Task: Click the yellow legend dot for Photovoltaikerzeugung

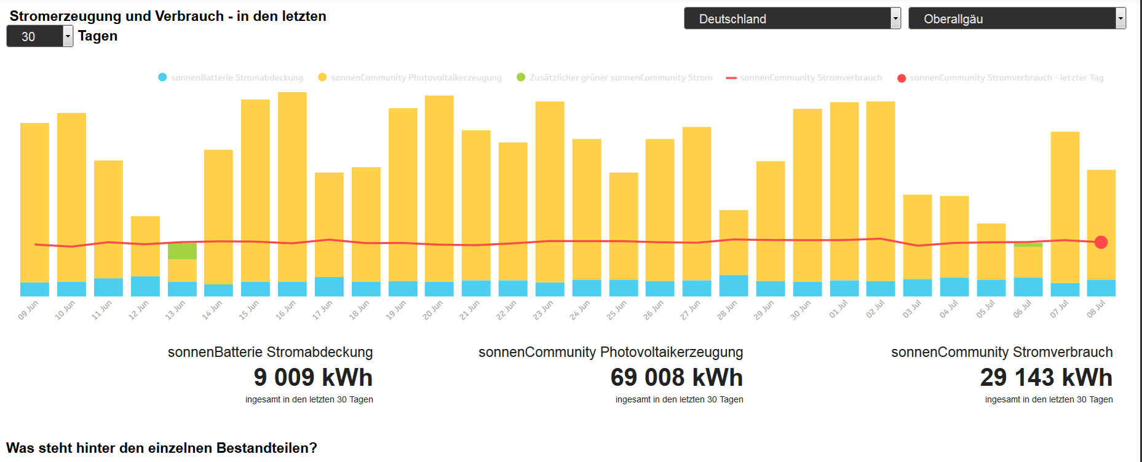Action: (x=322, y=77)
